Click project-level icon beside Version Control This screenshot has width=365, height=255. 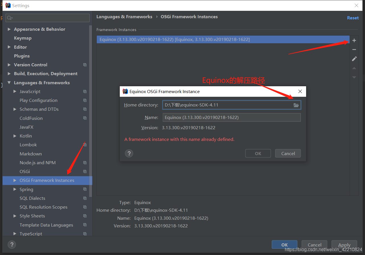85,65
